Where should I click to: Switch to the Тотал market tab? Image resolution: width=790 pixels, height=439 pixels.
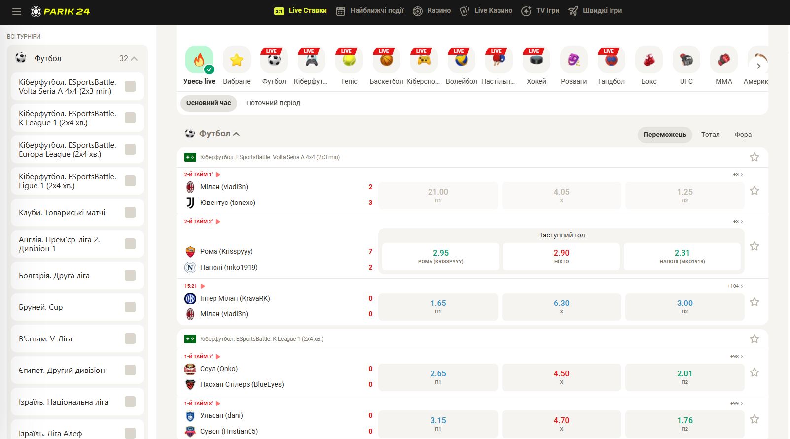pyautogui.click(x=710, y=135)
